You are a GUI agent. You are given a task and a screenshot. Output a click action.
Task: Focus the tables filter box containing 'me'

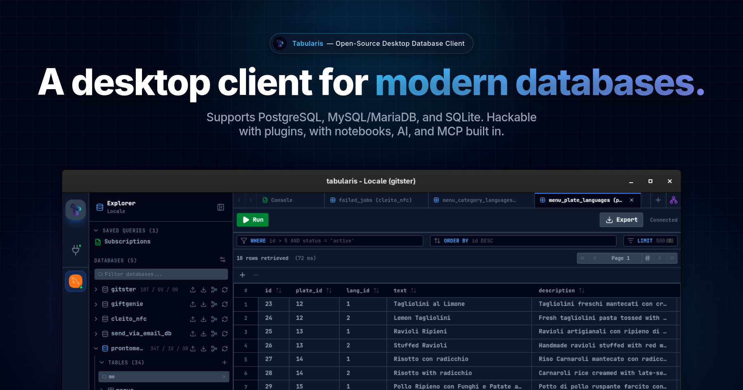pyautogui.click(x=164, y=376)
